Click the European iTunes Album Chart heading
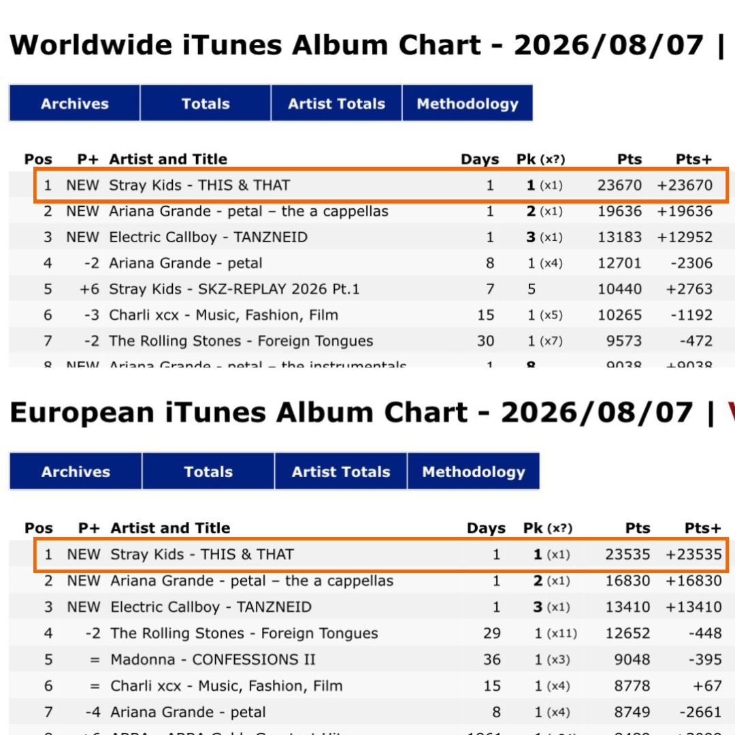Screen dimensions: 735x735 click(x=350, y=412)
